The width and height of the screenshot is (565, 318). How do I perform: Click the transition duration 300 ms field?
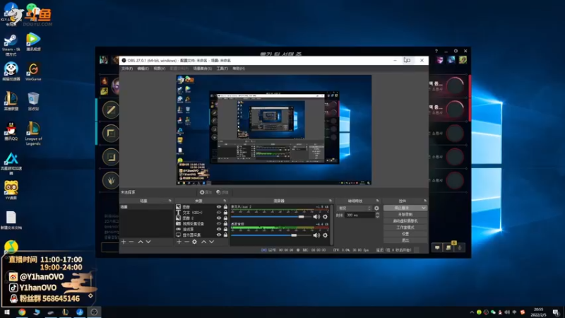(359, 216)
